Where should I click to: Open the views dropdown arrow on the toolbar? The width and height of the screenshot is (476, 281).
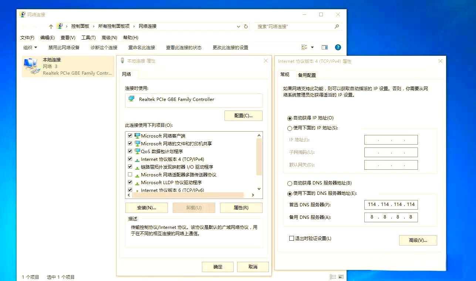[312, 47]
